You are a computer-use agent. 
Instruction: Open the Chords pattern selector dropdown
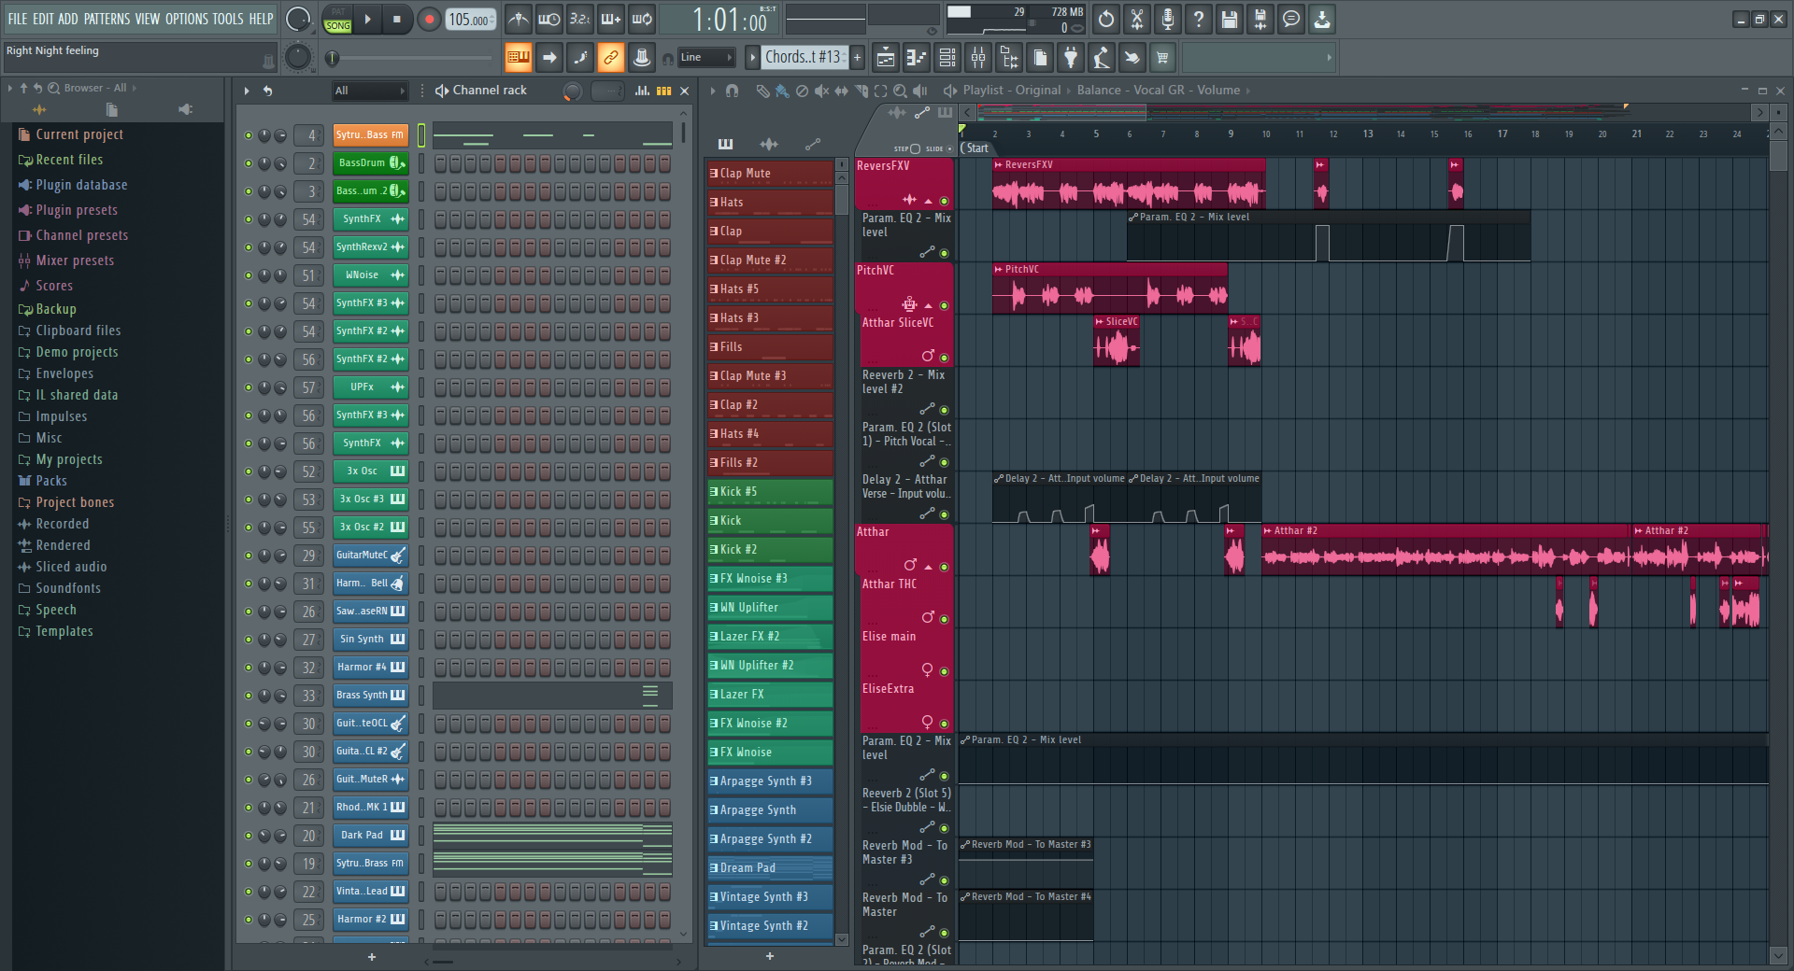(805, 58)
